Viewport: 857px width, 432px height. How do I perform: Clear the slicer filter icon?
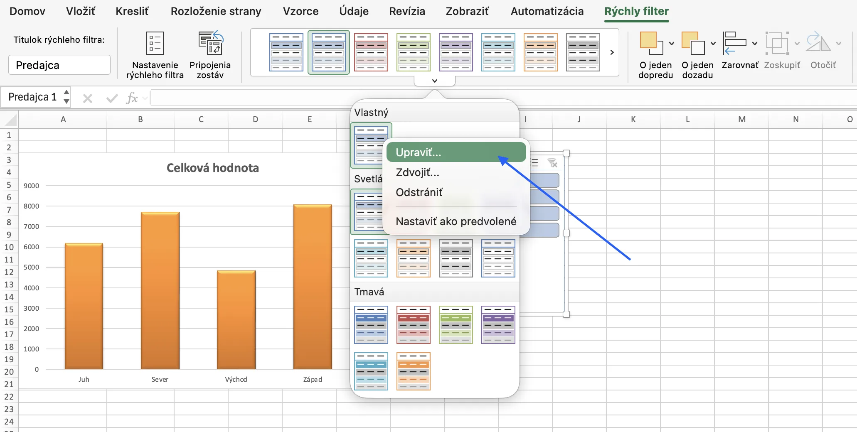tap(552, 163)
